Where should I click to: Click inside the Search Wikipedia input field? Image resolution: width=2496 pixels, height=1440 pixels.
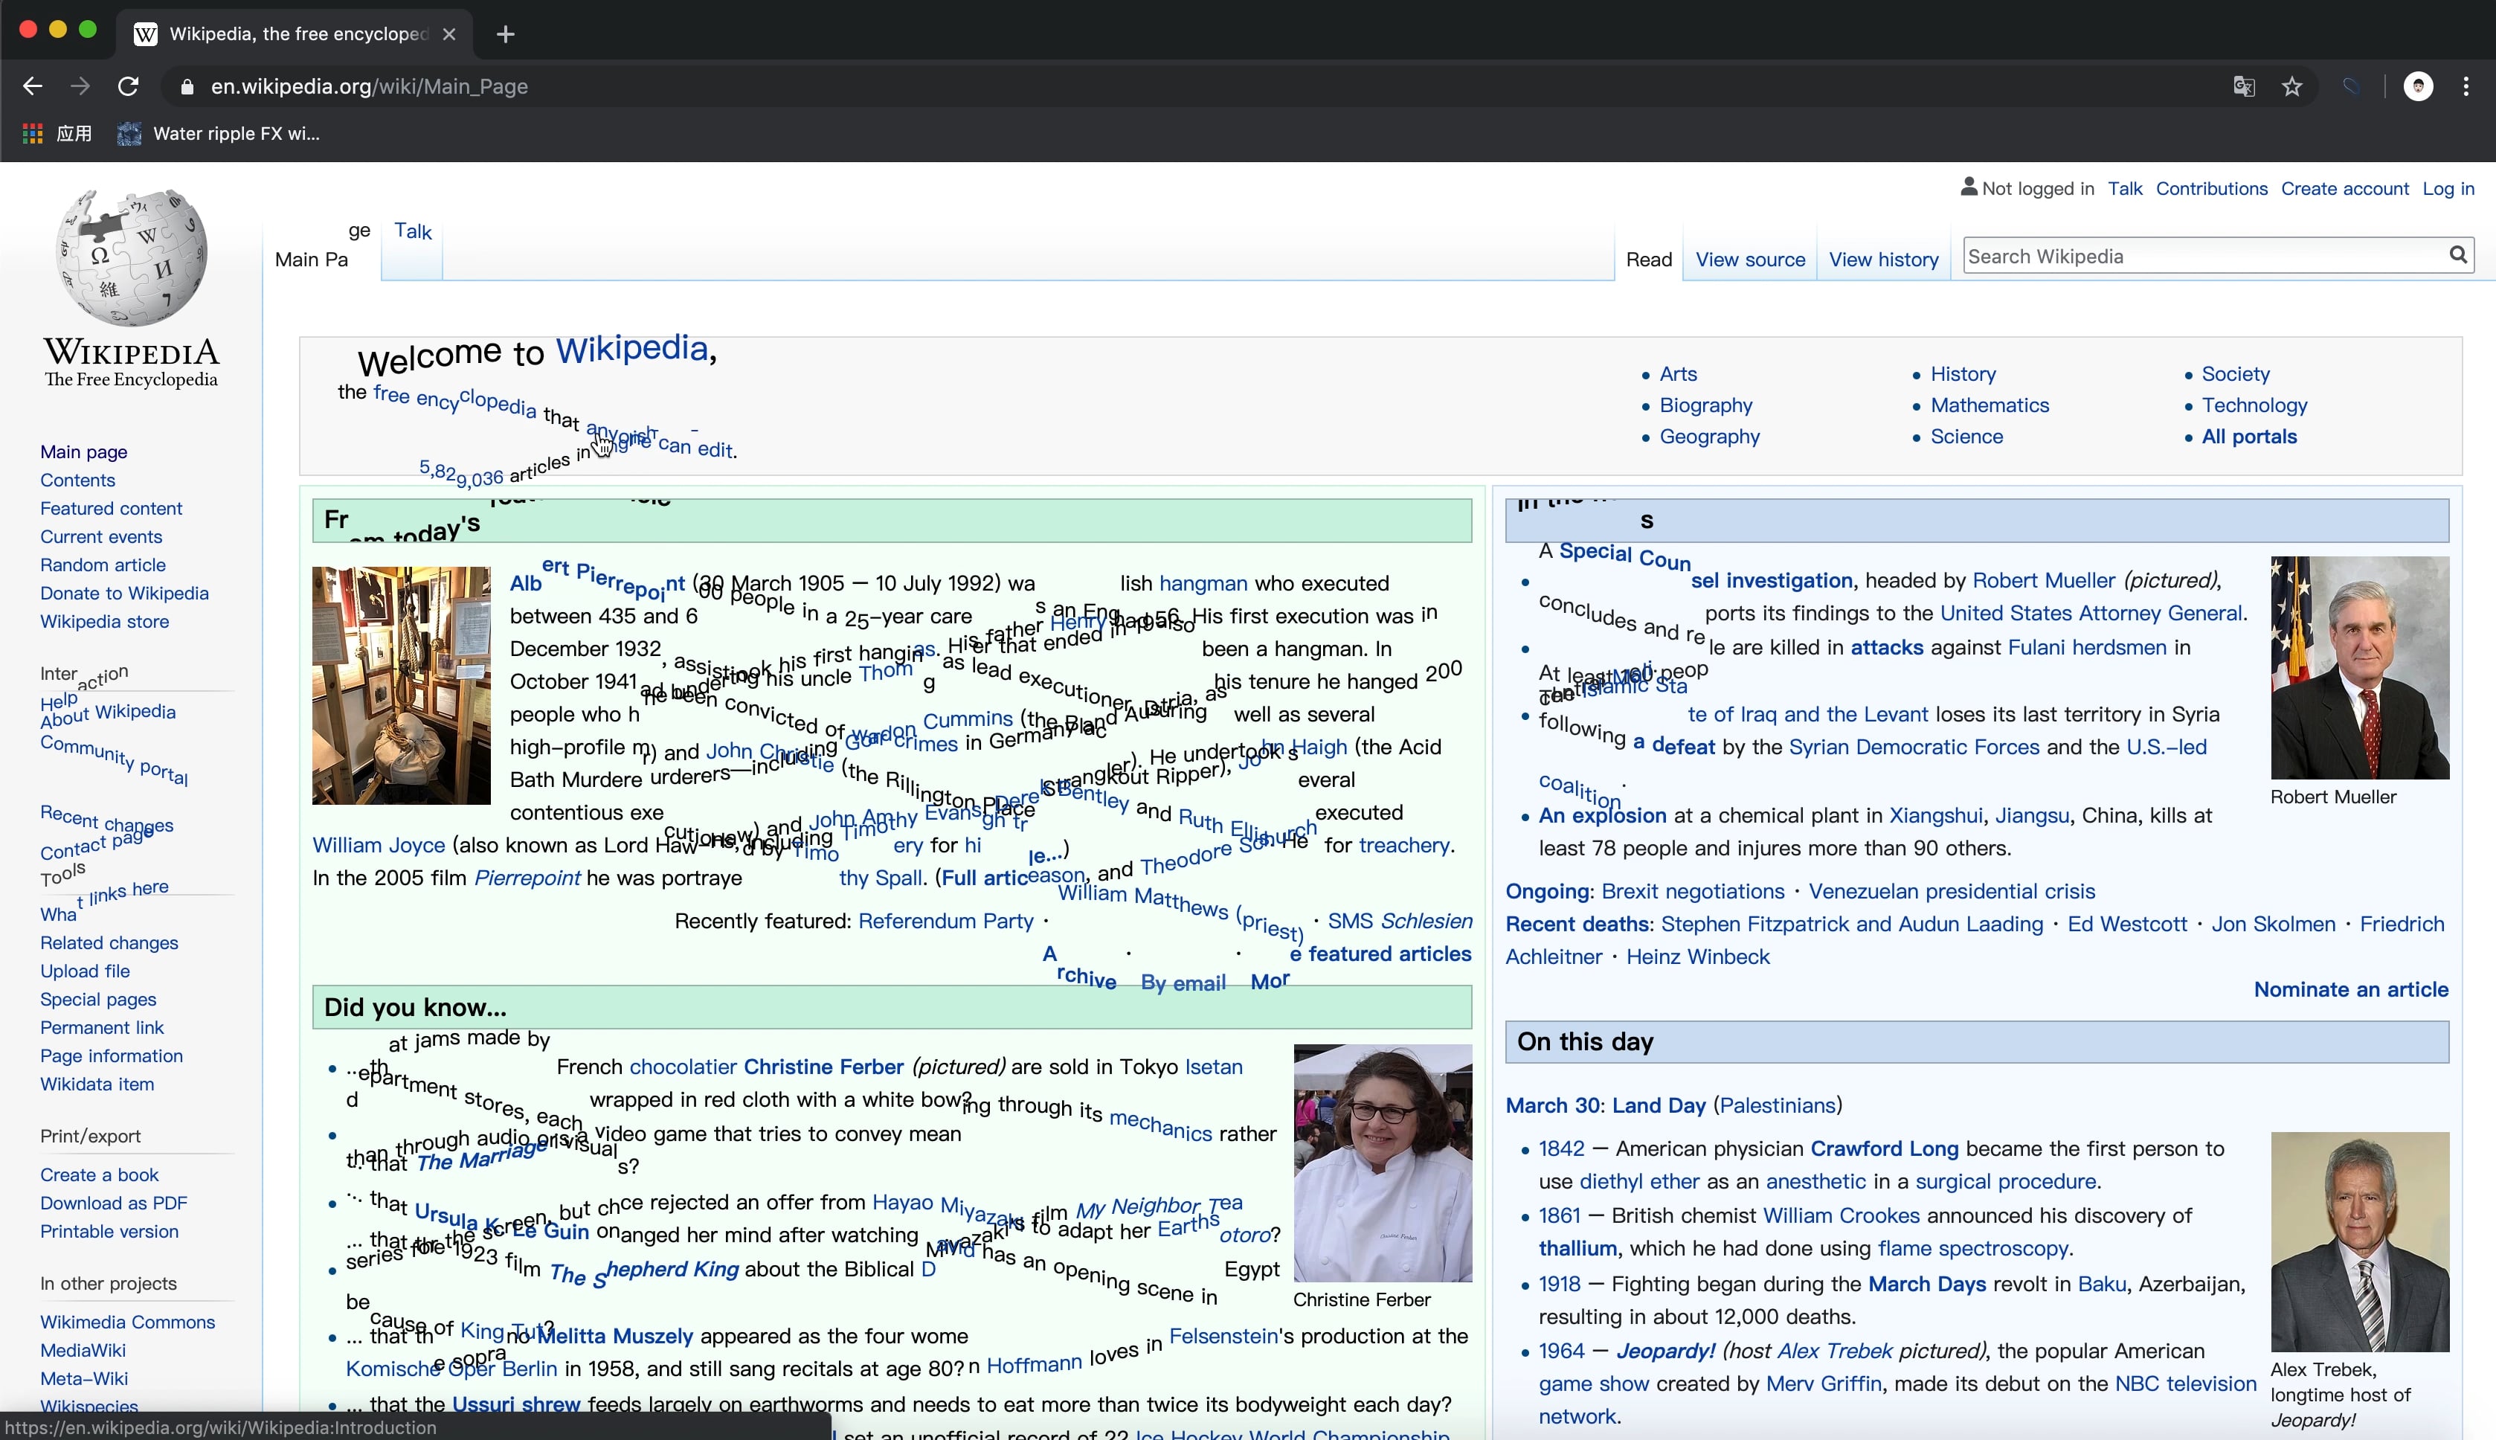click(2175, 255)
